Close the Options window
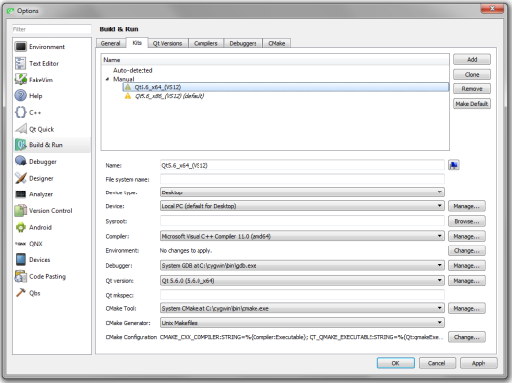Image resolution: width=512 pixels, height=383 pixels. coord(492,9)
